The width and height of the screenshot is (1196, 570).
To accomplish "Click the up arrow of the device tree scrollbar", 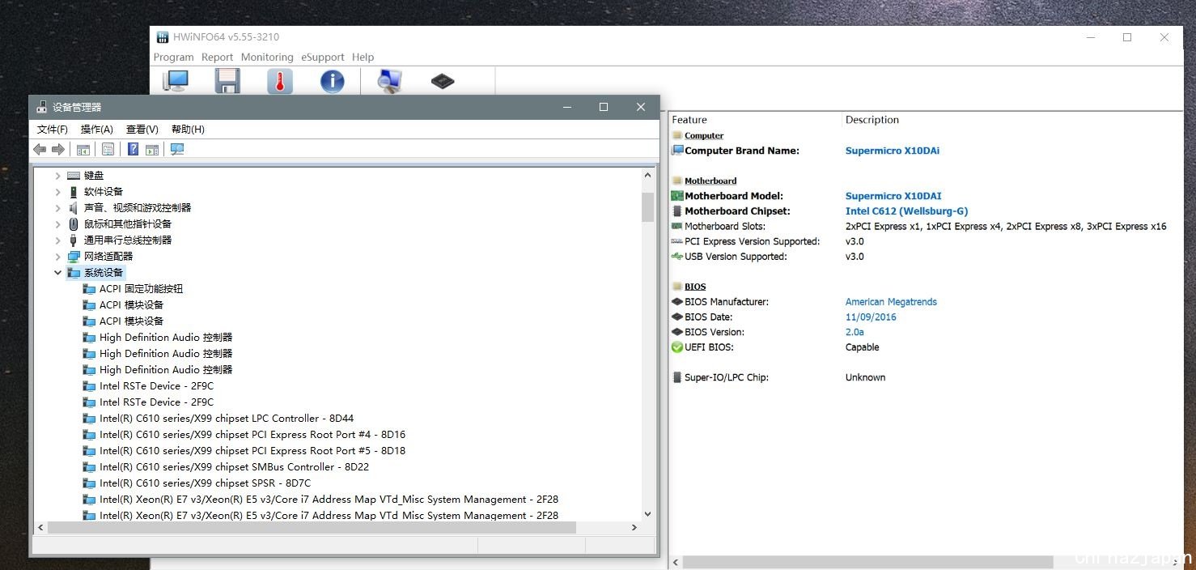I will (x=647, y=175).
